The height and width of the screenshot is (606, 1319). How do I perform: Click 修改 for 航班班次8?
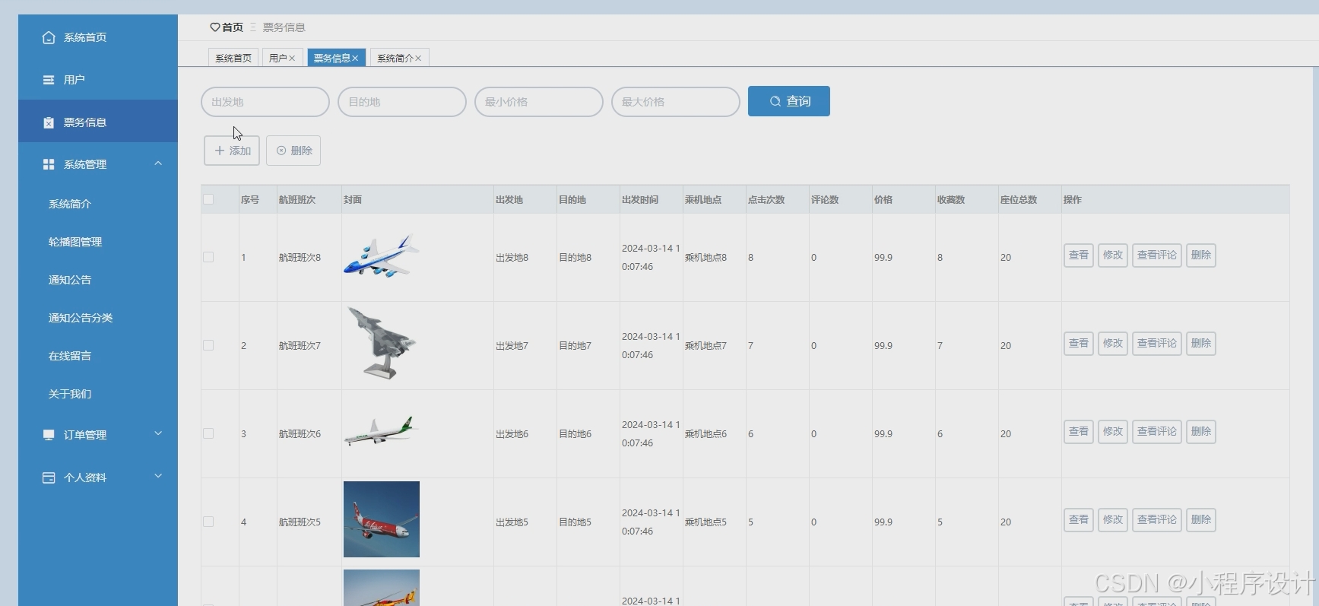(1113, 255)
